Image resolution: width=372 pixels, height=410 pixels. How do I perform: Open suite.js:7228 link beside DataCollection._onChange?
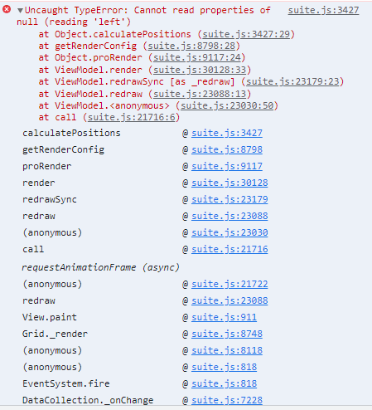point(227,401)
